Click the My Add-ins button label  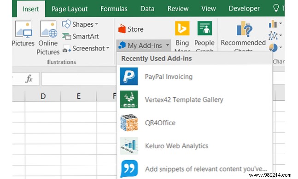click(x=145, y=45)
